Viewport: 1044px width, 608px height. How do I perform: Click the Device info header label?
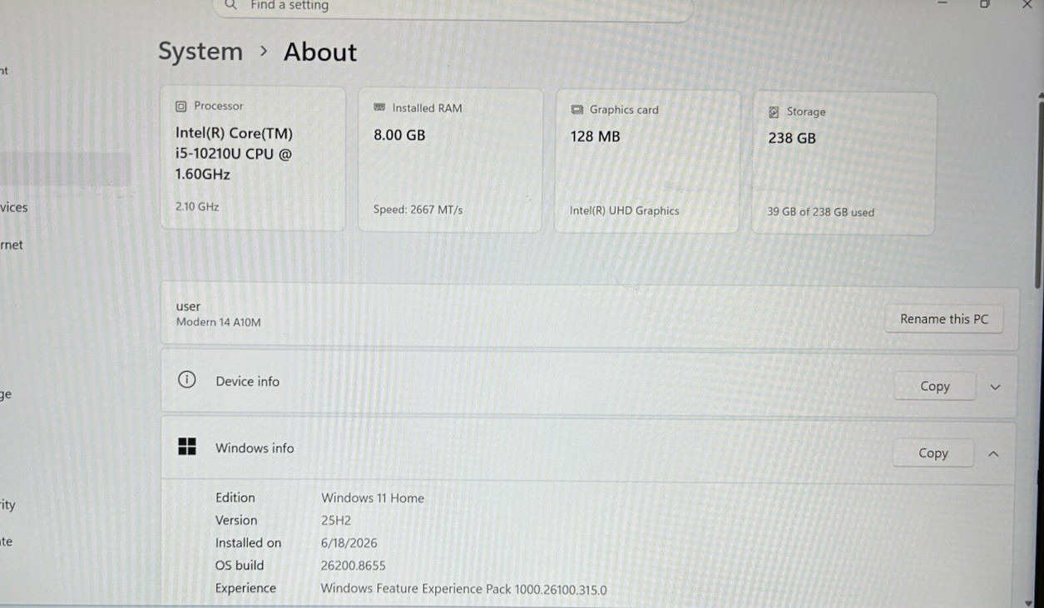point(247,381)
